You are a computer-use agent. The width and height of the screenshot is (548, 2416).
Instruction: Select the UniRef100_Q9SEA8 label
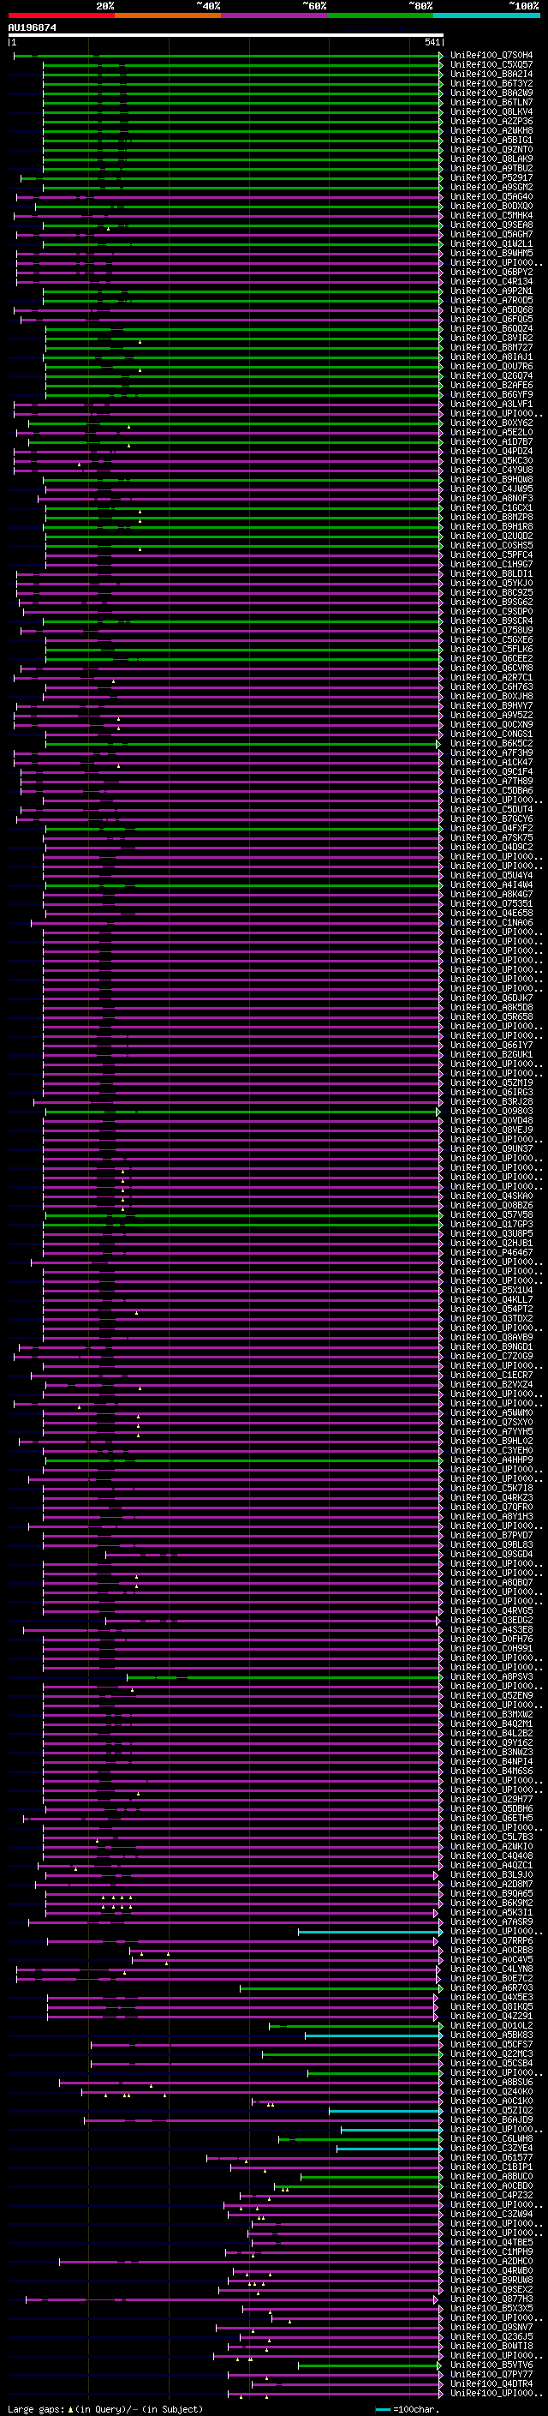[491, 225]
